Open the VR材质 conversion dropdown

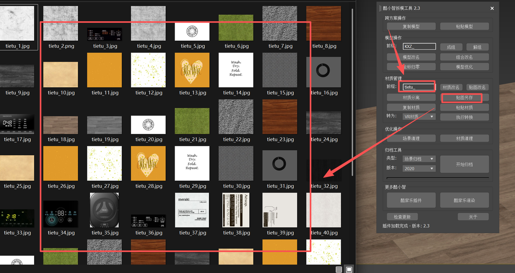pyautogui.click(x=419, y=117)
